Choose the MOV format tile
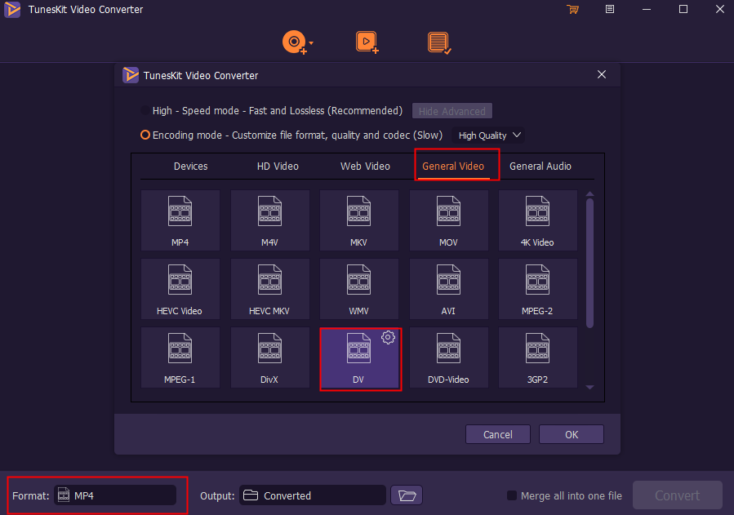Image resolution: width=734 pixels, height=515 pixels. tap(448, 220)
